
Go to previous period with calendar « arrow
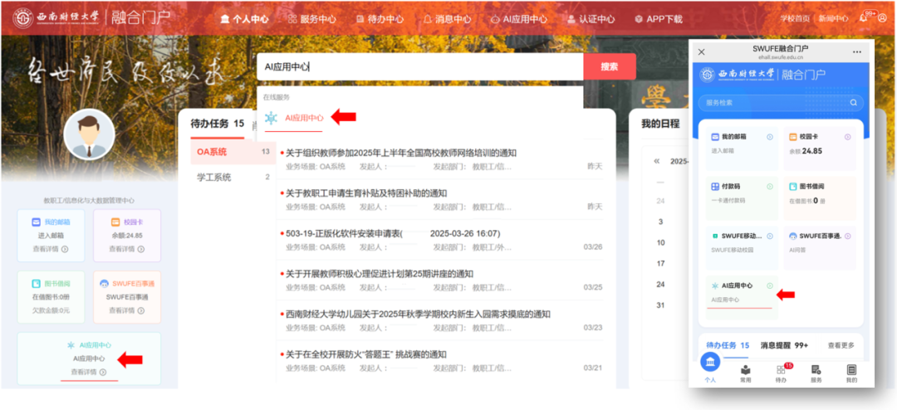(657, 161)
